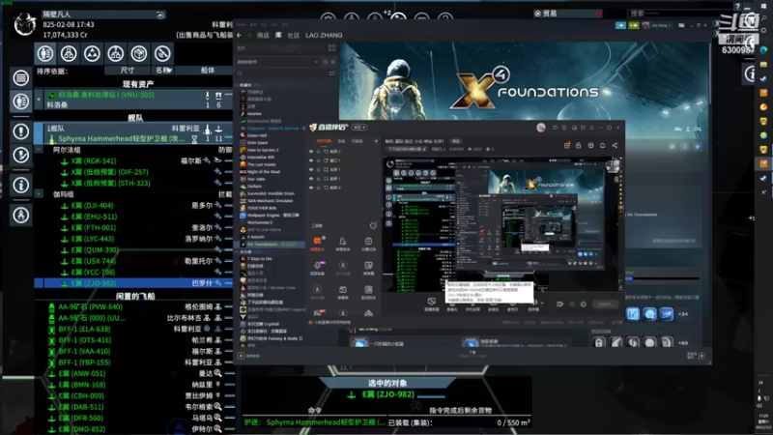773x435 pixels.
Task: Toggle eye visibility for fifth source row
Action: [x=311, y=188]
